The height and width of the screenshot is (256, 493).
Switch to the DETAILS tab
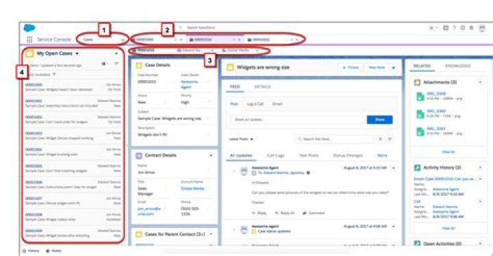point(262,87)
